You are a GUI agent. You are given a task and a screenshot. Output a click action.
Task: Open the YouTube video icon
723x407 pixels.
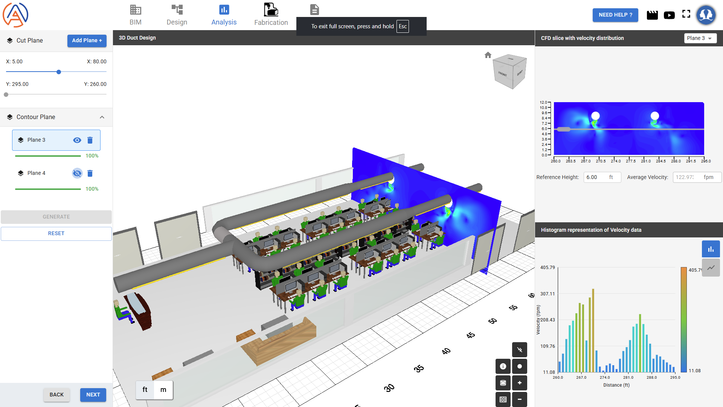pos(669,15)
